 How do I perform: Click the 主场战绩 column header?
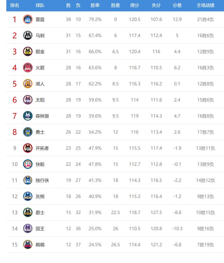click(x=205, y=6)
